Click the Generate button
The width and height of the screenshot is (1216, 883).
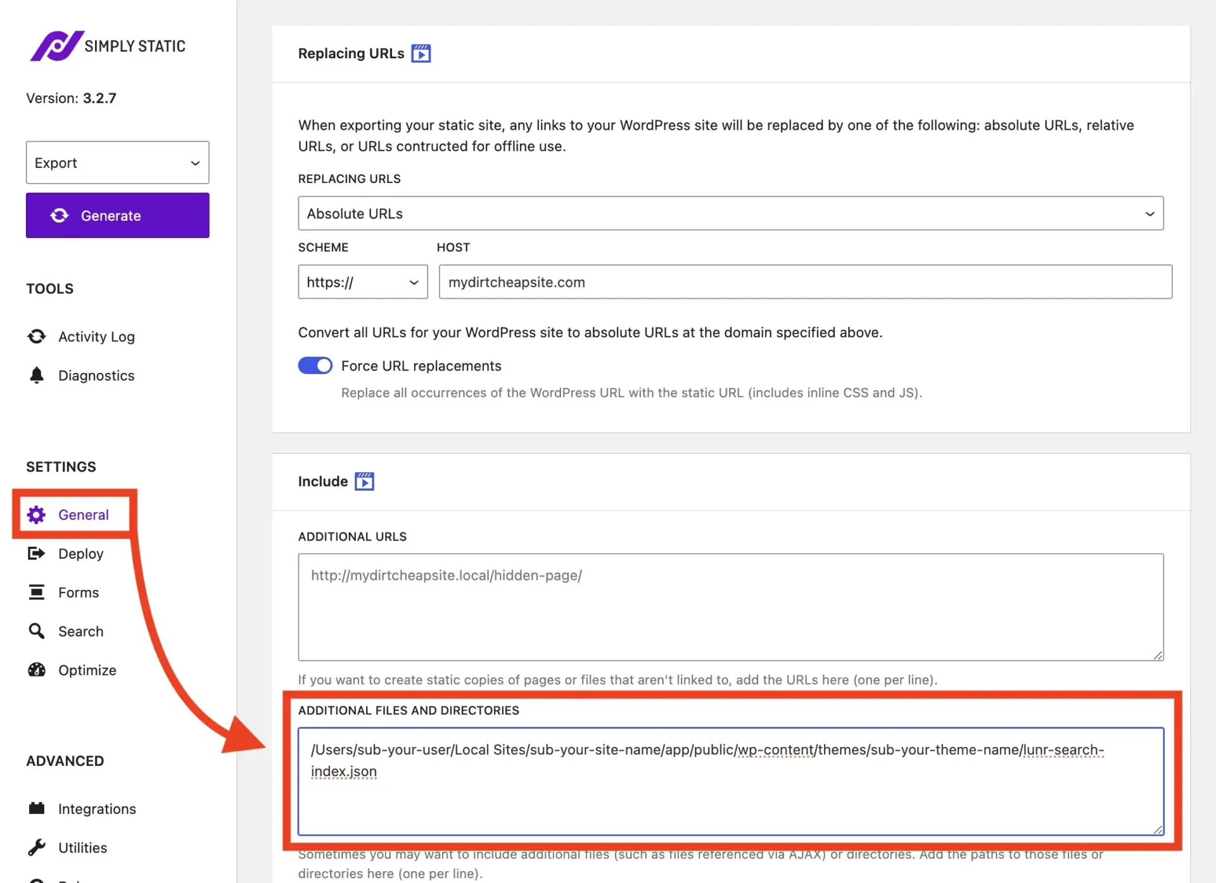(117, 215)
